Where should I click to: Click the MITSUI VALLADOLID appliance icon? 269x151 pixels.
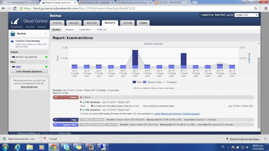pos(14,57)
